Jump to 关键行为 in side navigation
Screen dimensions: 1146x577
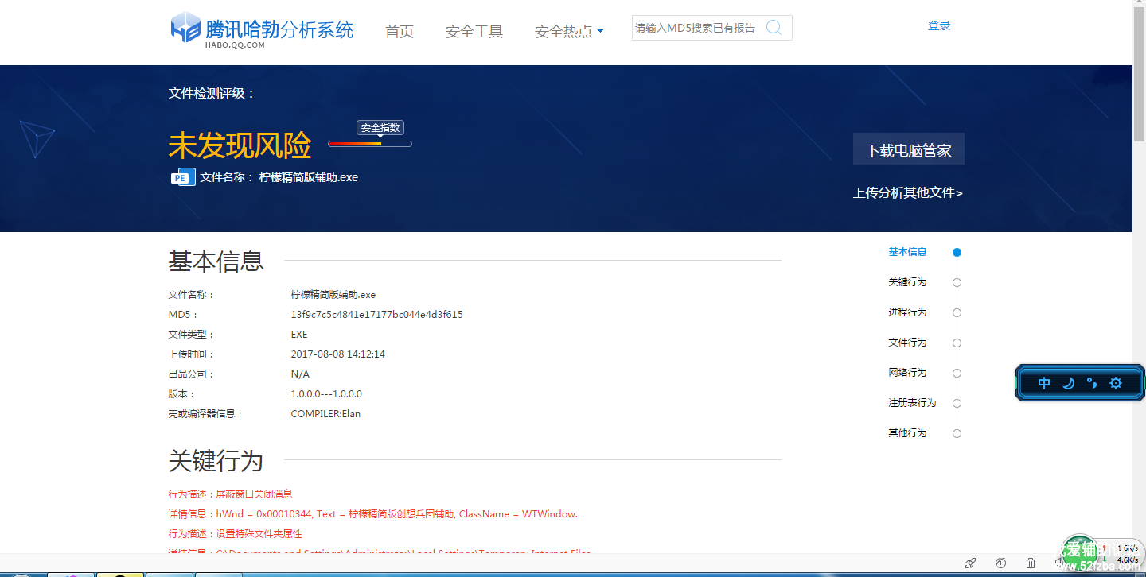pos(908,282)
